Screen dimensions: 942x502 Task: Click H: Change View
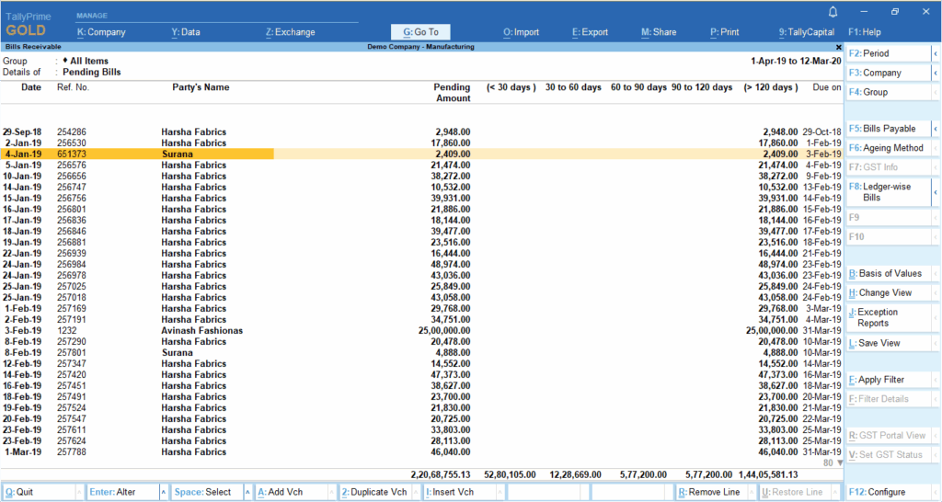[889, 292]
